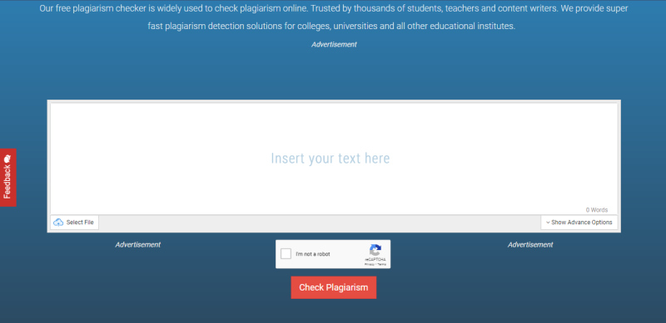Viewport: 666px width, 323px height.
Task: Open the Feedback side tab
Action: [8, 178]
